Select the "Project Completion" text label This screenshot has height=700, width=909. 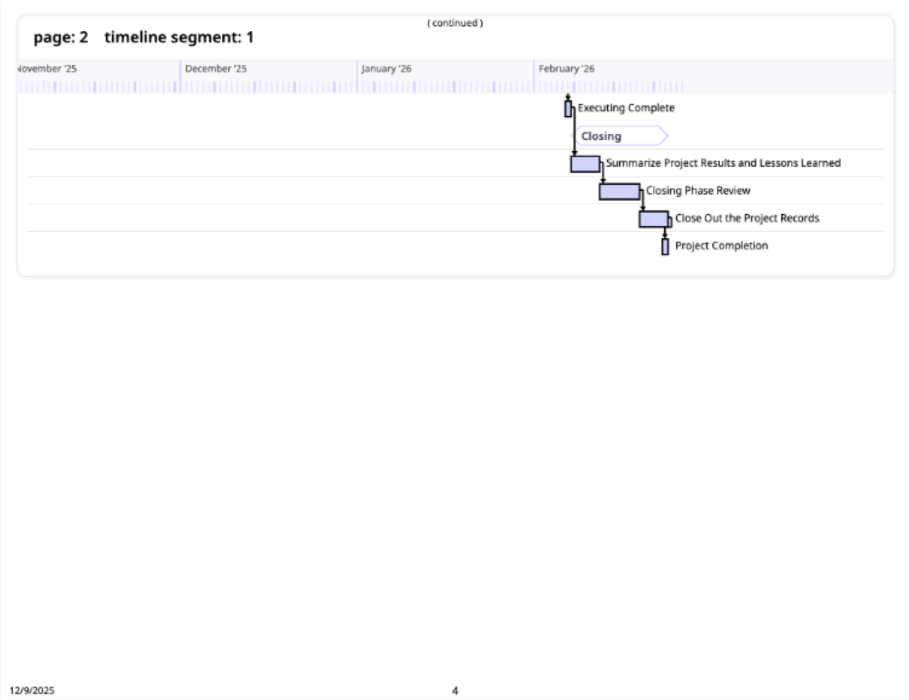click(721, 246)
